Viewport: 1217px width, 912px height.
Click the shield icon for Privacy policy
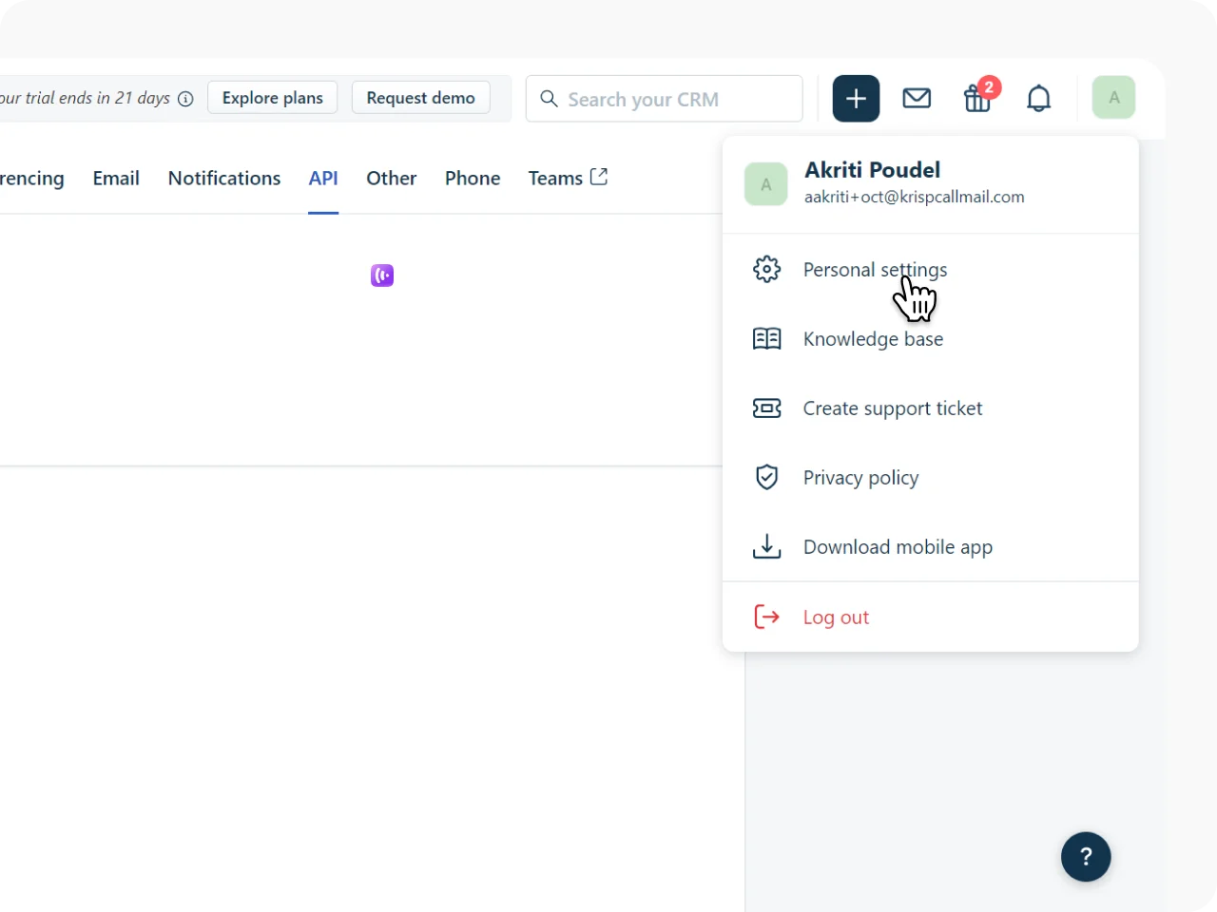tap(766, 477)
